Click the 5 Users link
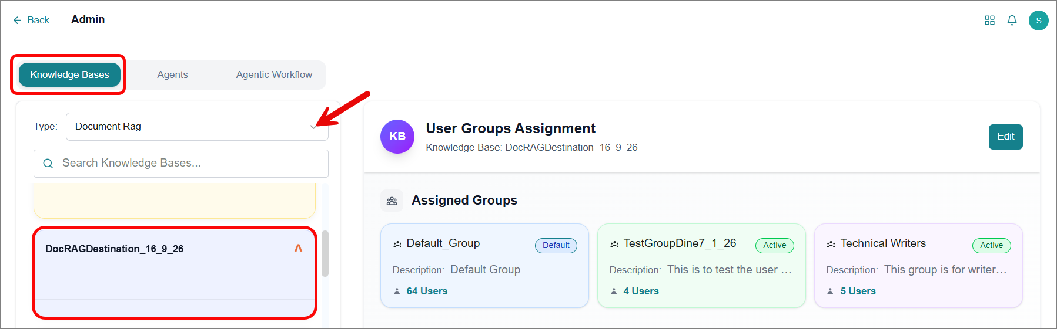The image size is (1057, 329). pyautogui.click(x=858, y=291)
